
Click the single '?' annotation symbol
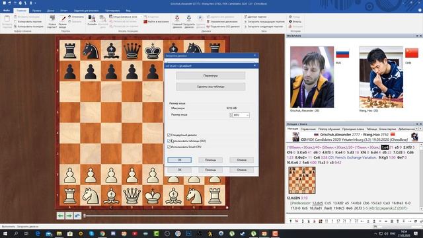click(x=350, y=221)
